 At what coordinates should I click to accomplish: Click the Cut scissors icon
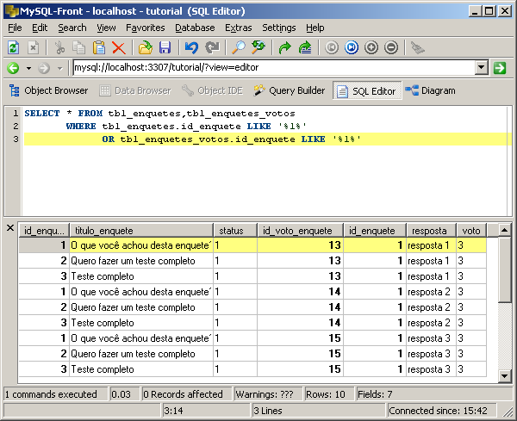click(x=59, y=47)
